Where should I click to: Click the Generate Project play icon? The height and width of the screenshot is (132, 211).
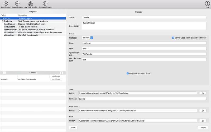pos(45,3)
